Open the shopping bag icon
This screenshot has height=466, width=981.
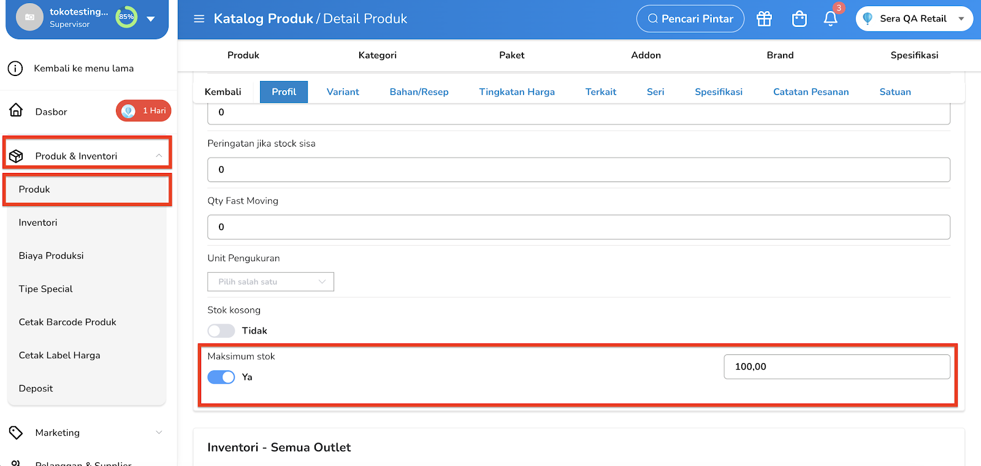coord(800,19)
